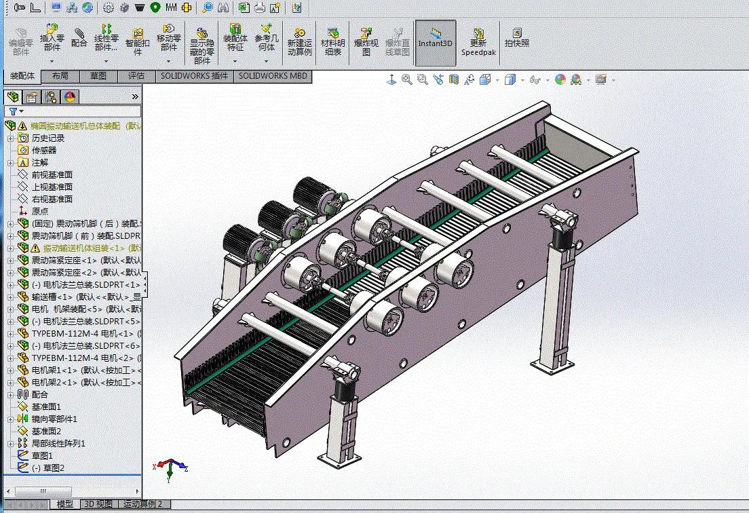This screenshot has height=513, width=749.
Task: Switch to the 草图 ribbon tab
Action: tap(98, 76)
